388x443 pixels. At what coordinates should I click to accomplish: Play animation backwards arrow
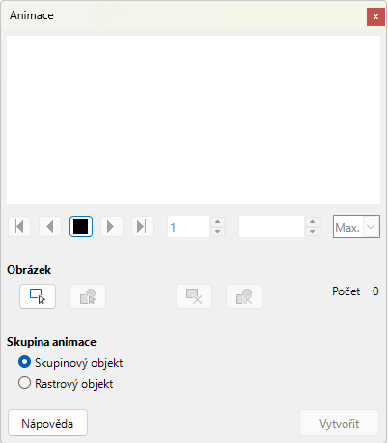tap(50, 227)
